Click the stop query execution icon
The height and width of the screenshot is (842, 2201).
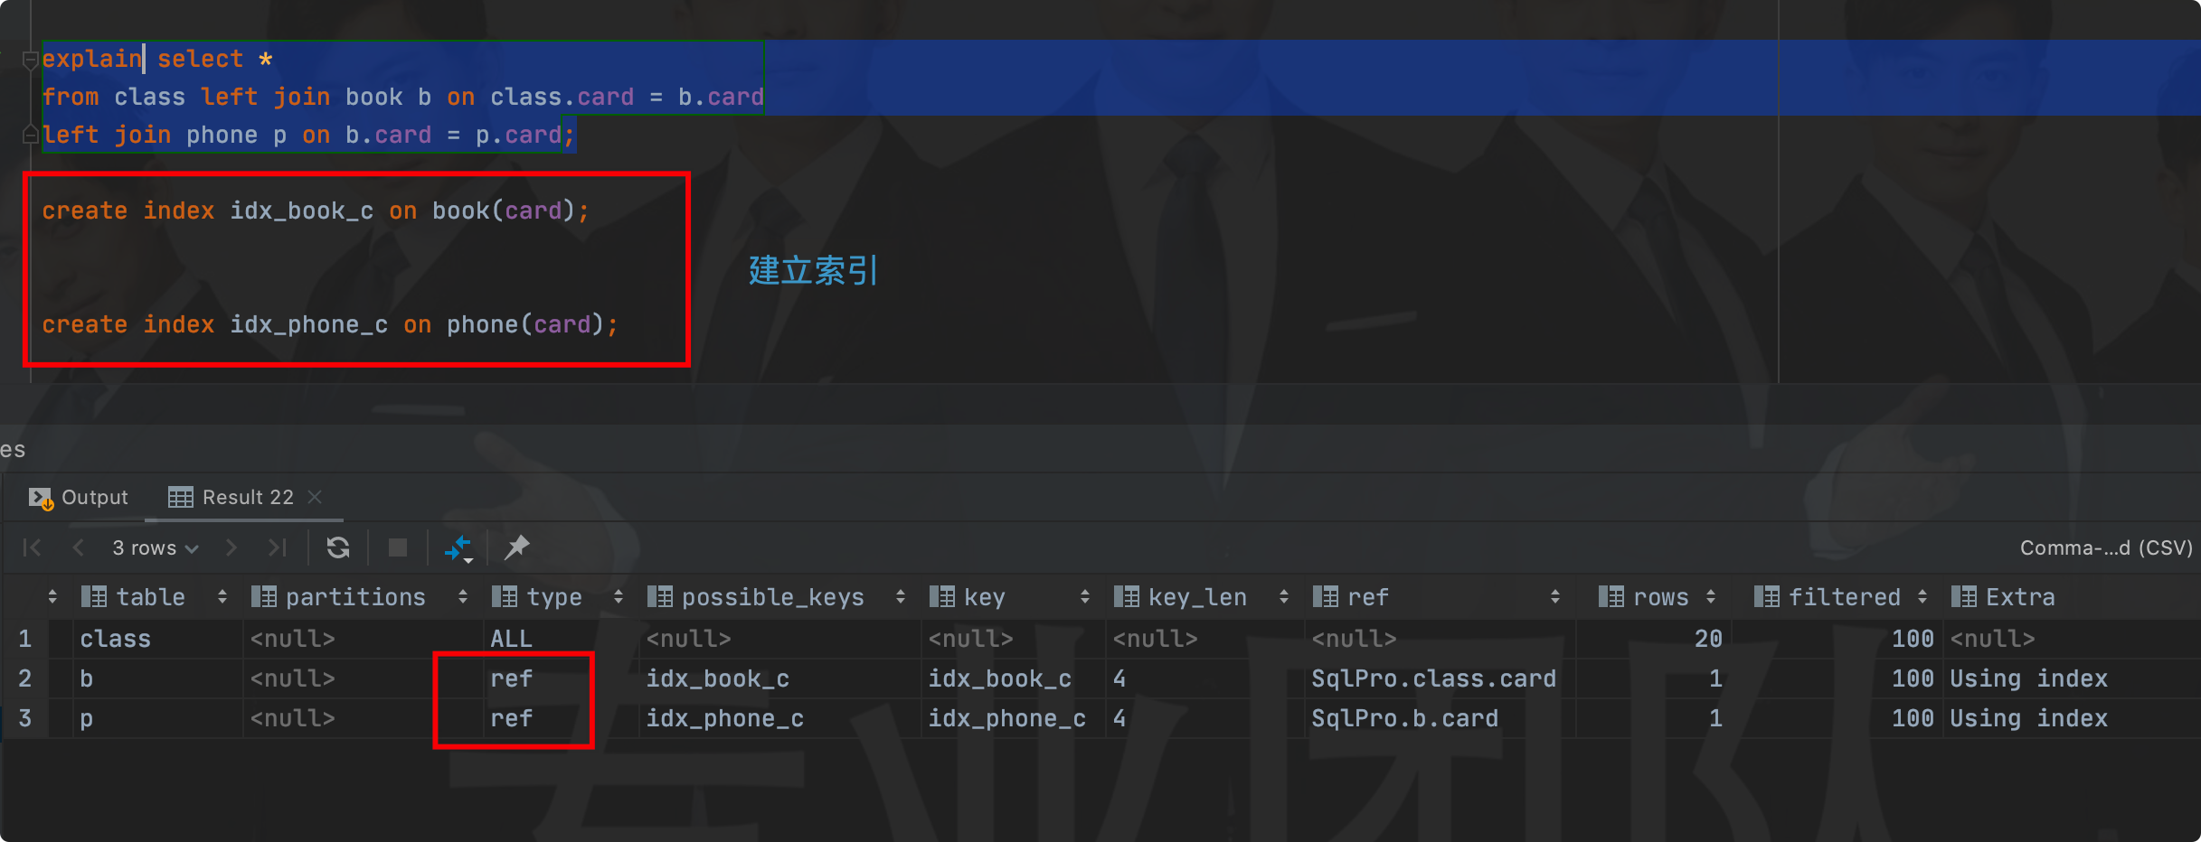pos(396,547)
